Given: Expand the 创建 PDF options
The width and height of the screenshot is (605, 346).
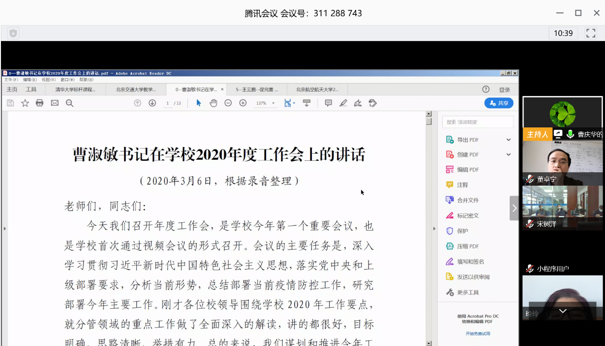Looking at the screenshot, I should [508, 155].
